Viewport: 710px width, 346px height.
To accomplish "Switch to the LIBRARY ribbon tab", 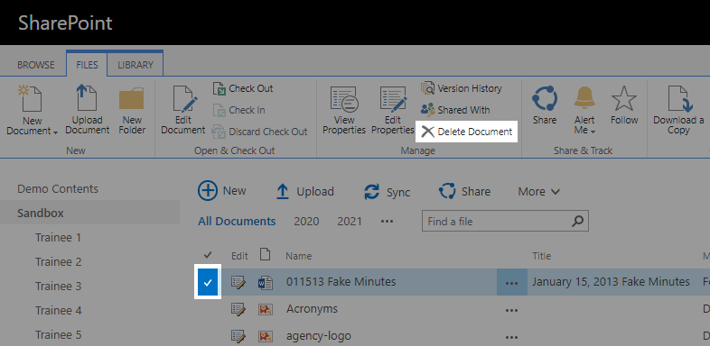I will coord(135,65).
